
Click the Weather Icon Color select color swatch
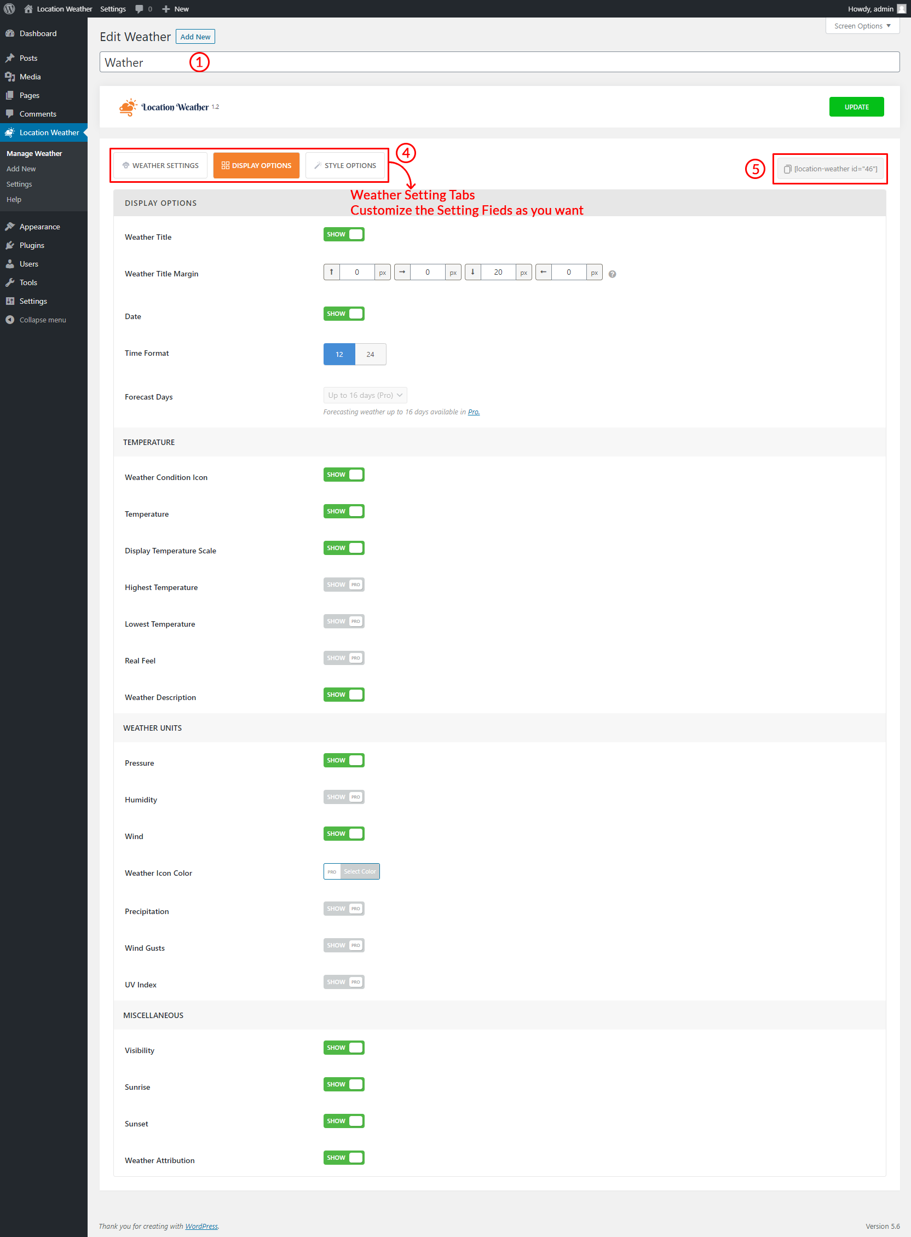[360, 871]
